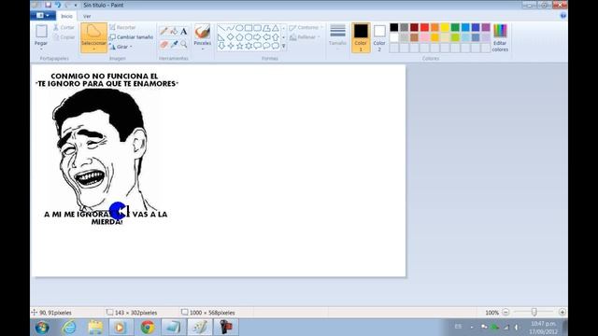This screenshot has width=598, height=336.
Task: Open Google Chrome from taskbar
Action: (x=148, y=328)
